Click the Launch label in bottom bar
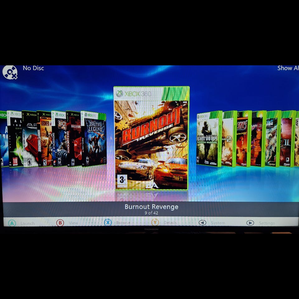The image size is (299, 299). point(28,223)
